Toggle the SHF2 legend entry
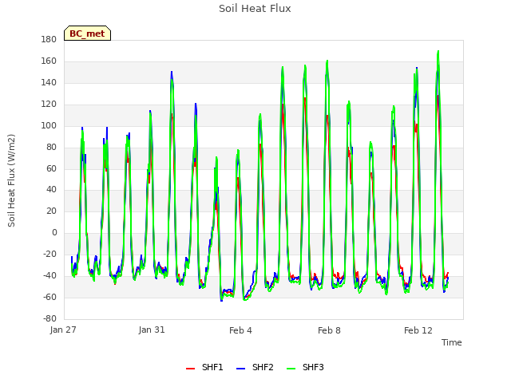 tap(255, 367)
